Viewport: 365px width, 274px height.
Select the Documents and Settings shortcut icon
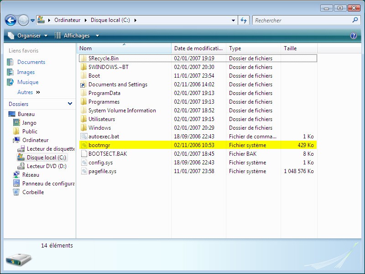[83, 84]
